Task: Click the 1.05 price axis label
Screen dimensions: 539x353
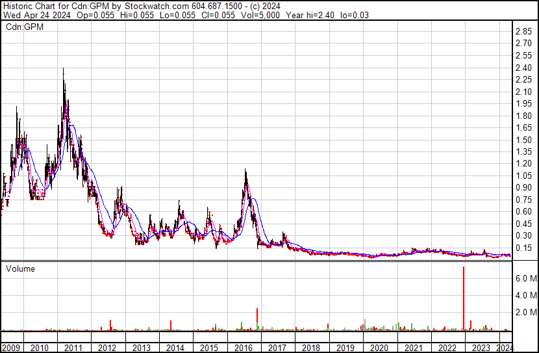Action: click(x=523, y=176)
